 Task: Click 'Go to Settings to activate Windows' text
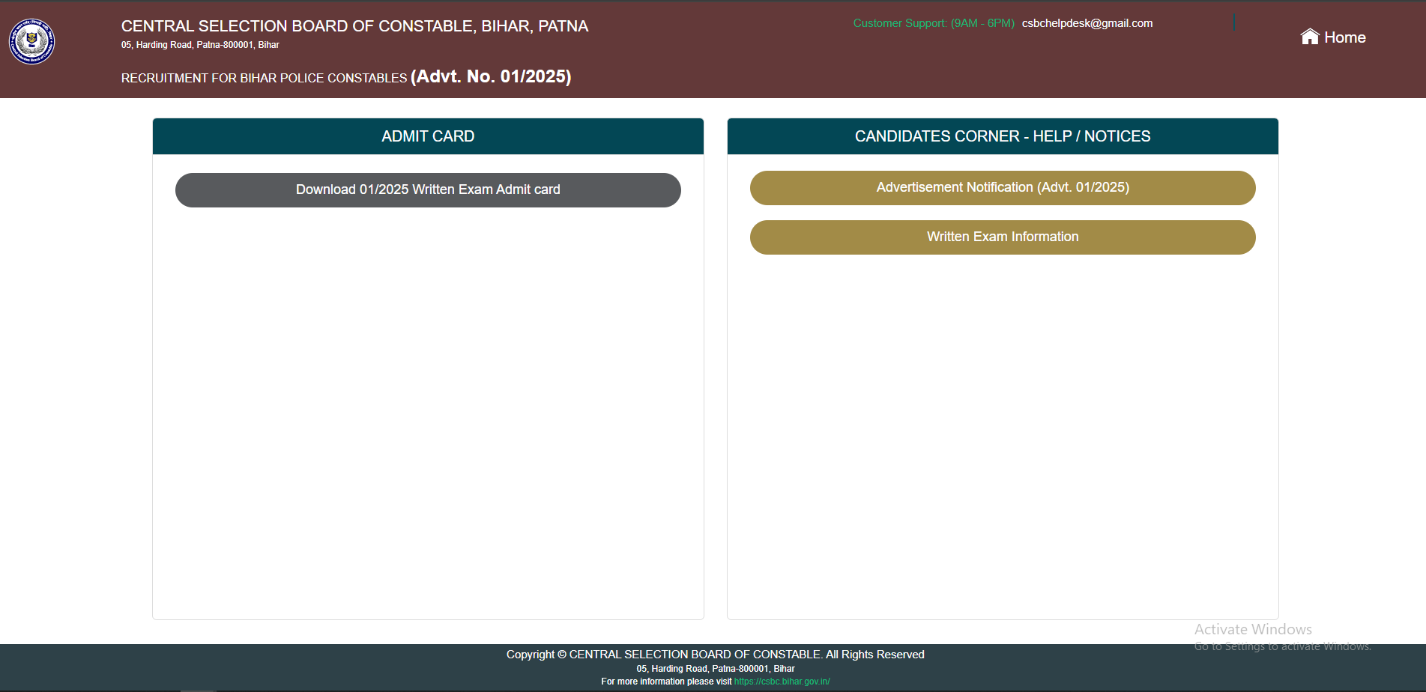click(1282, 646)
